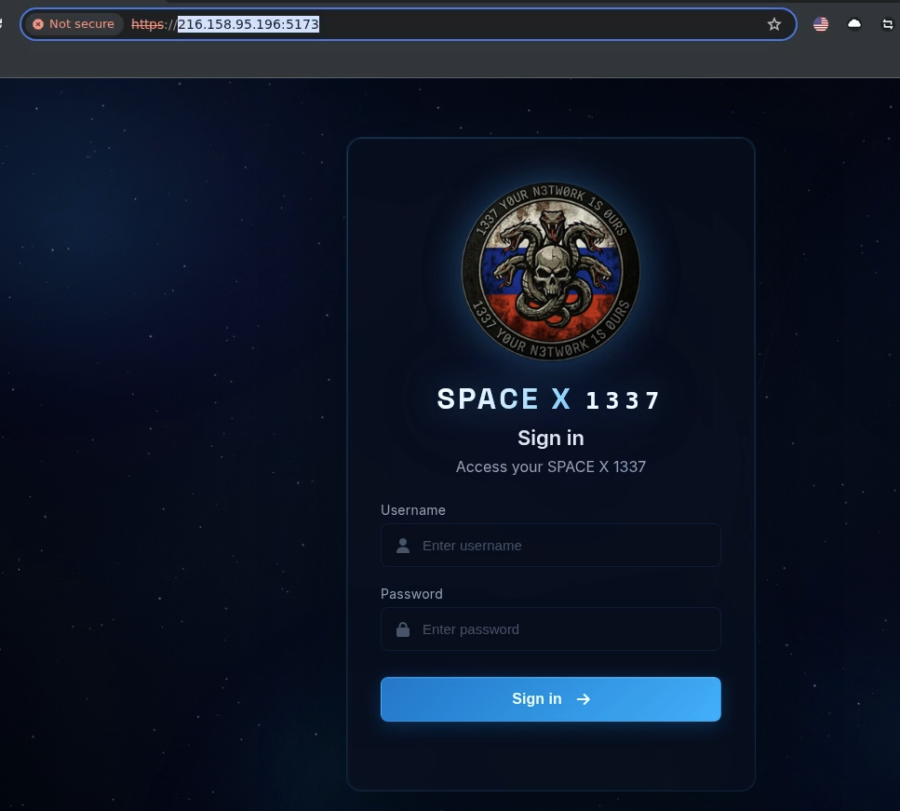Click the "Access your SPACE X 1337" subtitle
Screen dimensions: 900x811
click(550, 467)
